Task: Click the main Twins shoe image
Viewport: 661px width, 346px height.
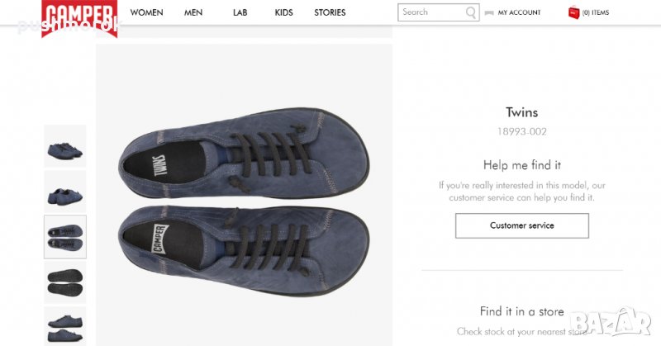Action: tap(244, 194)
